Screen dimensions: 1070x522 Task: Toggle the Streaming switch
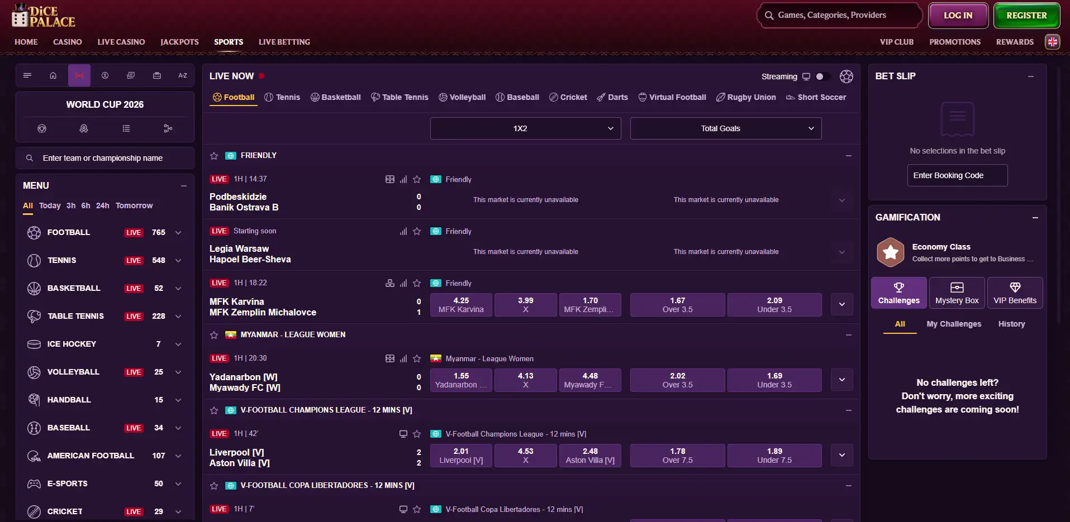pyautogui.click(x=822, y=76)
